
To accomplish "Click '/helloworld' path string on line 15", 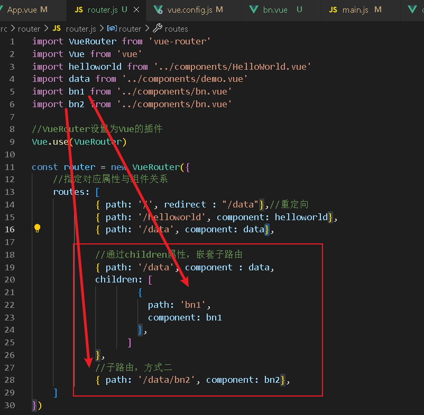I will (172, 218).
